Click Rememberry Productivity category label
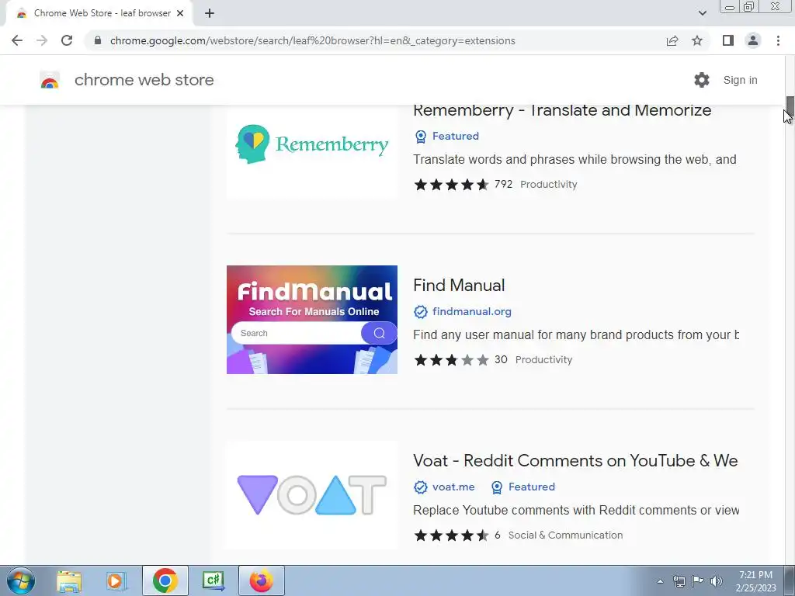 click(549, 185)
